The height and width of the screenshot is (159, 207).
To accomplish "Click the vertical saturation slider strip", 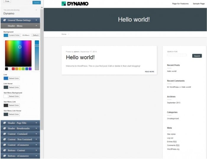I will (x=37, y=55).
